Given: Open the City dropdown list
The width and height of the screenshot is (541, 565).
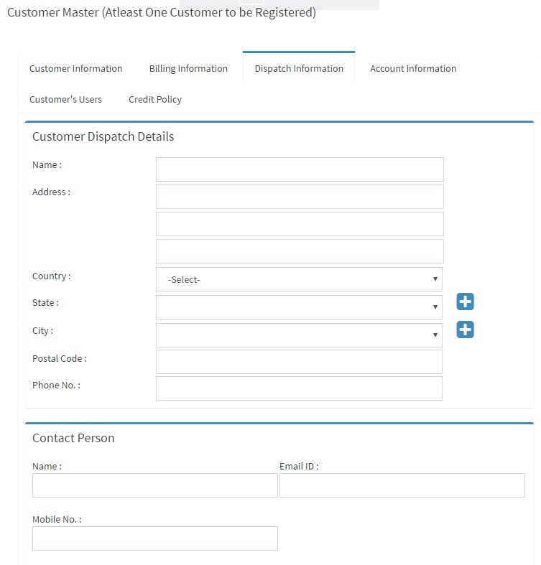Looking at the screenshot, I should 299,335.
